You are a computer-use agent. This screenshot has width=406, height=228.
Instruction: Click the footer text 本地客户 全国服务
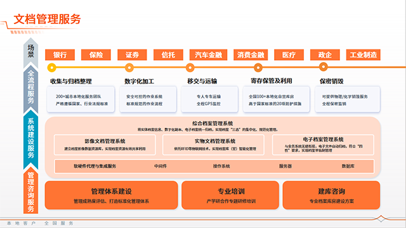40,223
